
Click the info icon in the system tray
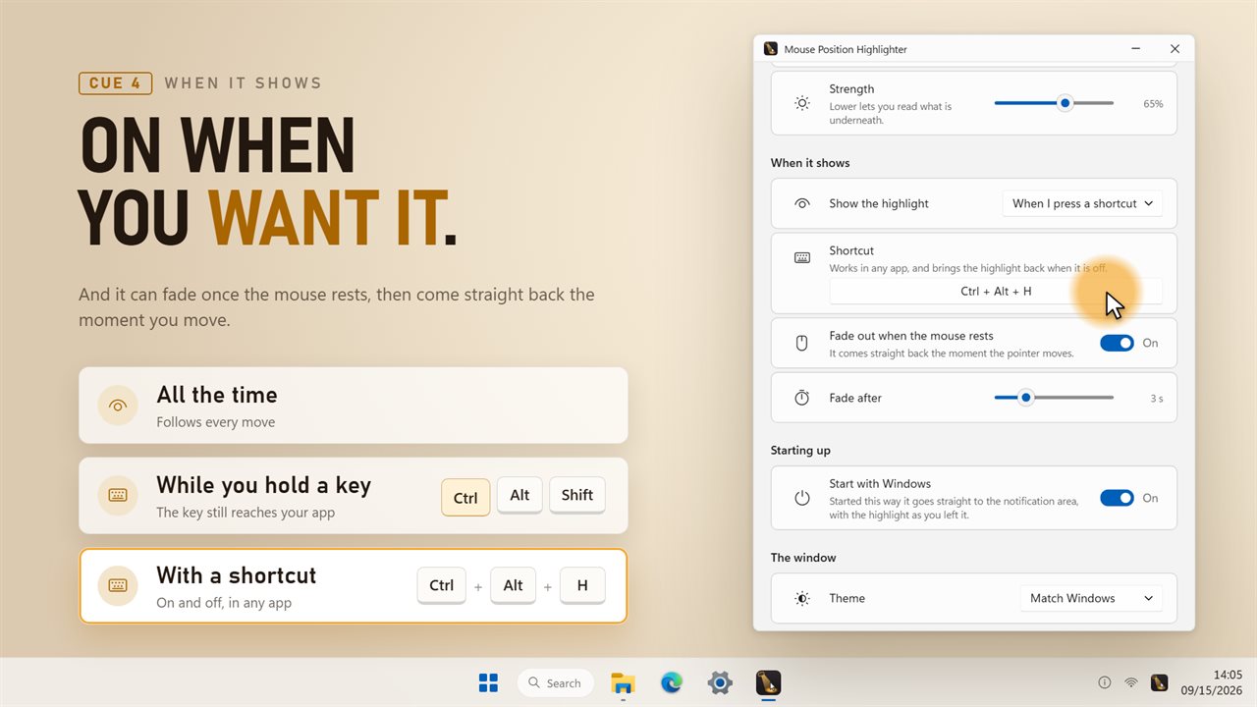[1104, 682]
